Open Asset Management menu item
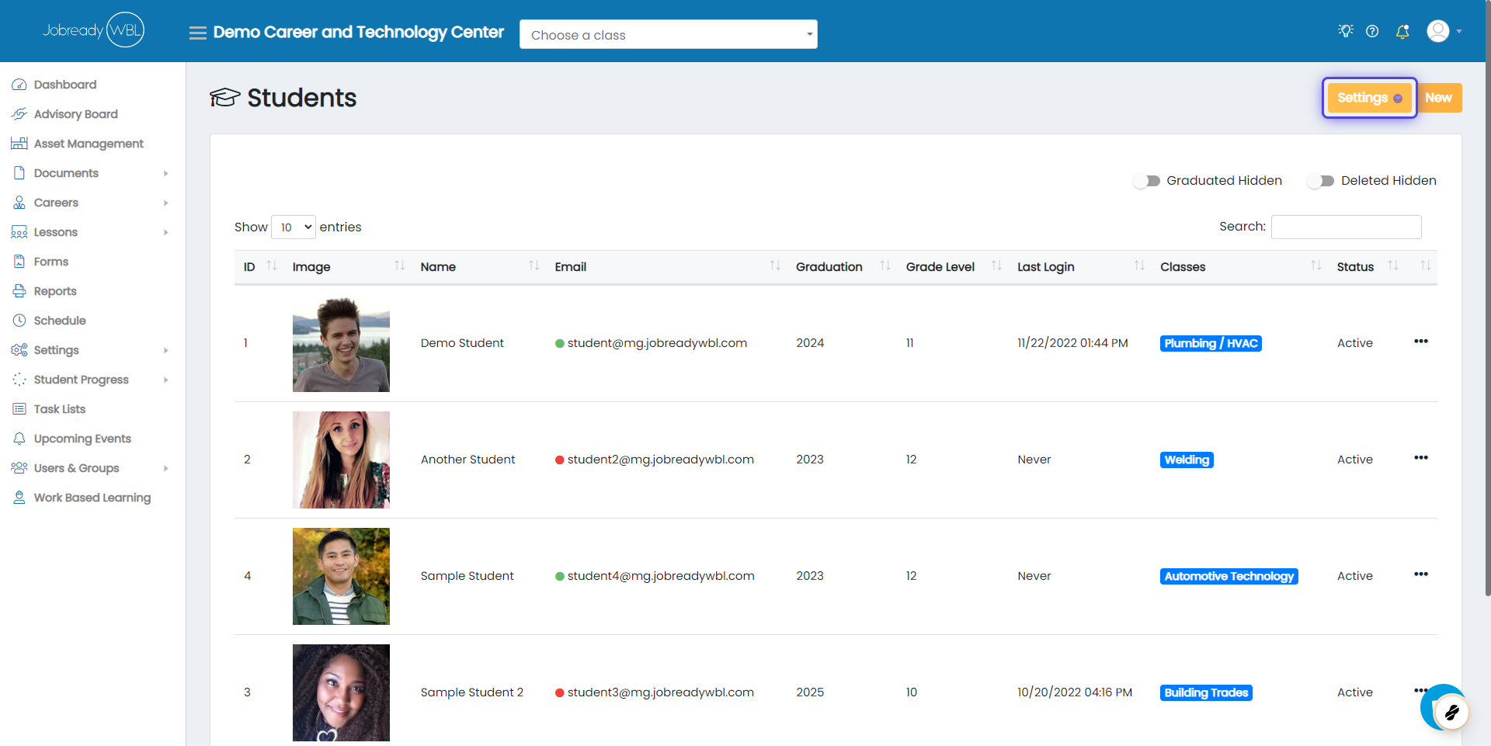 pyautogui.click(x=89, y=144)
